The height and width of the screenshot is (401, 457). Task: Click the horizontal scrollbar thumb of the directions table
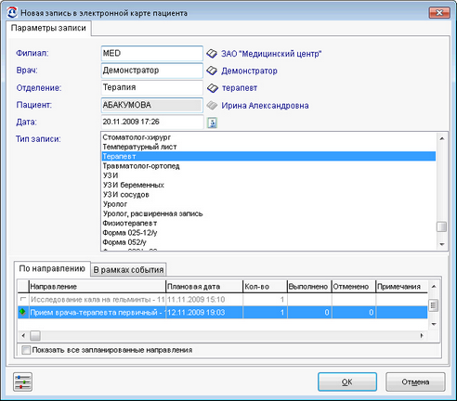[35, 335]
